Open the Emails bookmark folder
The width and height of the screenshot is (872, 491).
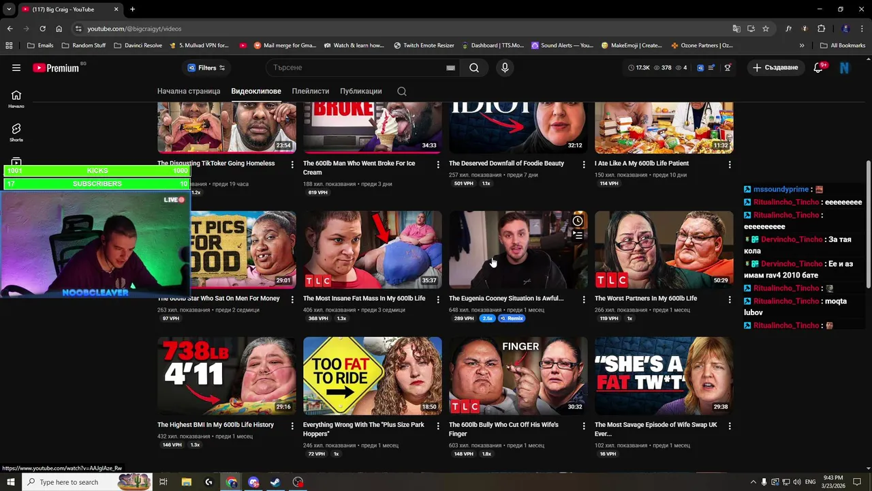tap(41, 46)
